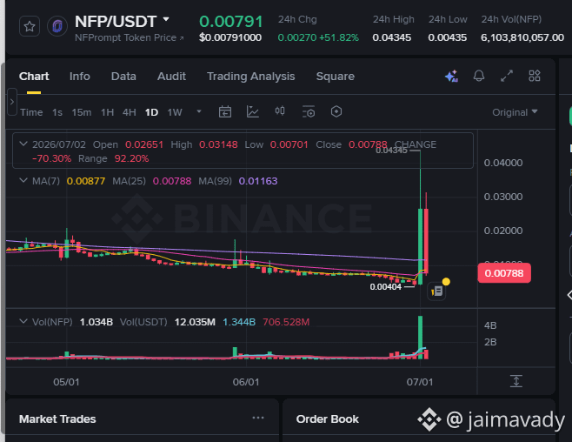Screen dimensions: 572x442
Task: Open Market Trades options ellipsis menu
Action: click(x=258, y=418)
